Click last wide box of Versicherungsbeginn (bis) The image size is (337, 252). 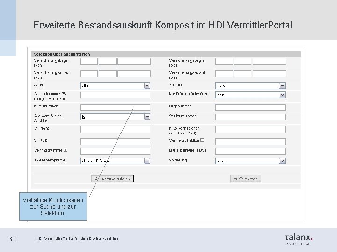tap(269, 61)
